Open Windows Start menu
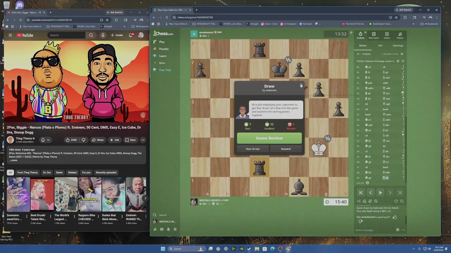The width and height of the screenshot is (451, 253). pos(163,249)
